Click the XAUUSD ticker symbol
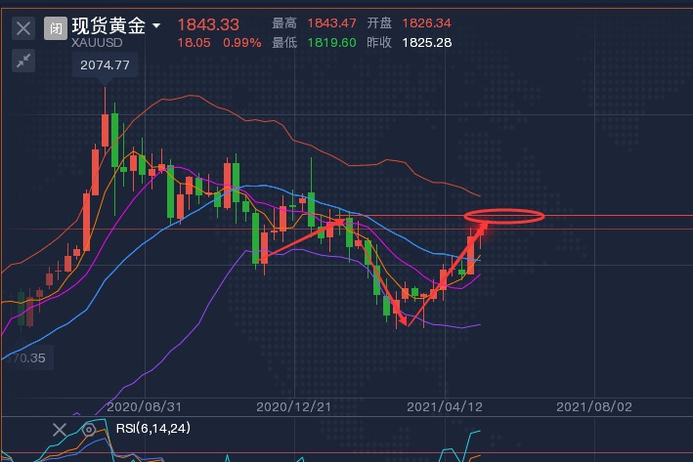The width and height of the screenshot is (693, 462). [x=94, y=44]
